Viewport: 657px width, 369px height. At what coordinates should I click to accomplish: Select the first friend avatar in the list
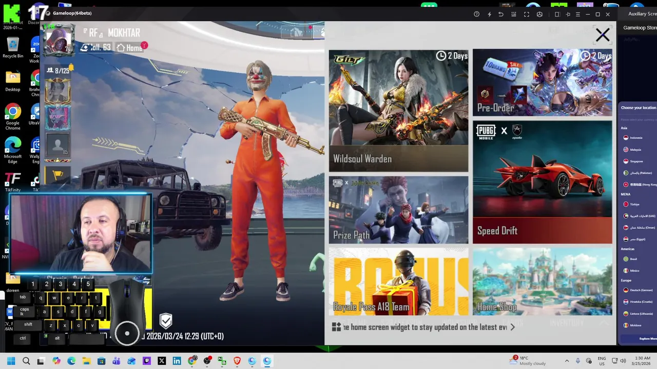pyautogui.click(x=57, y=92)
